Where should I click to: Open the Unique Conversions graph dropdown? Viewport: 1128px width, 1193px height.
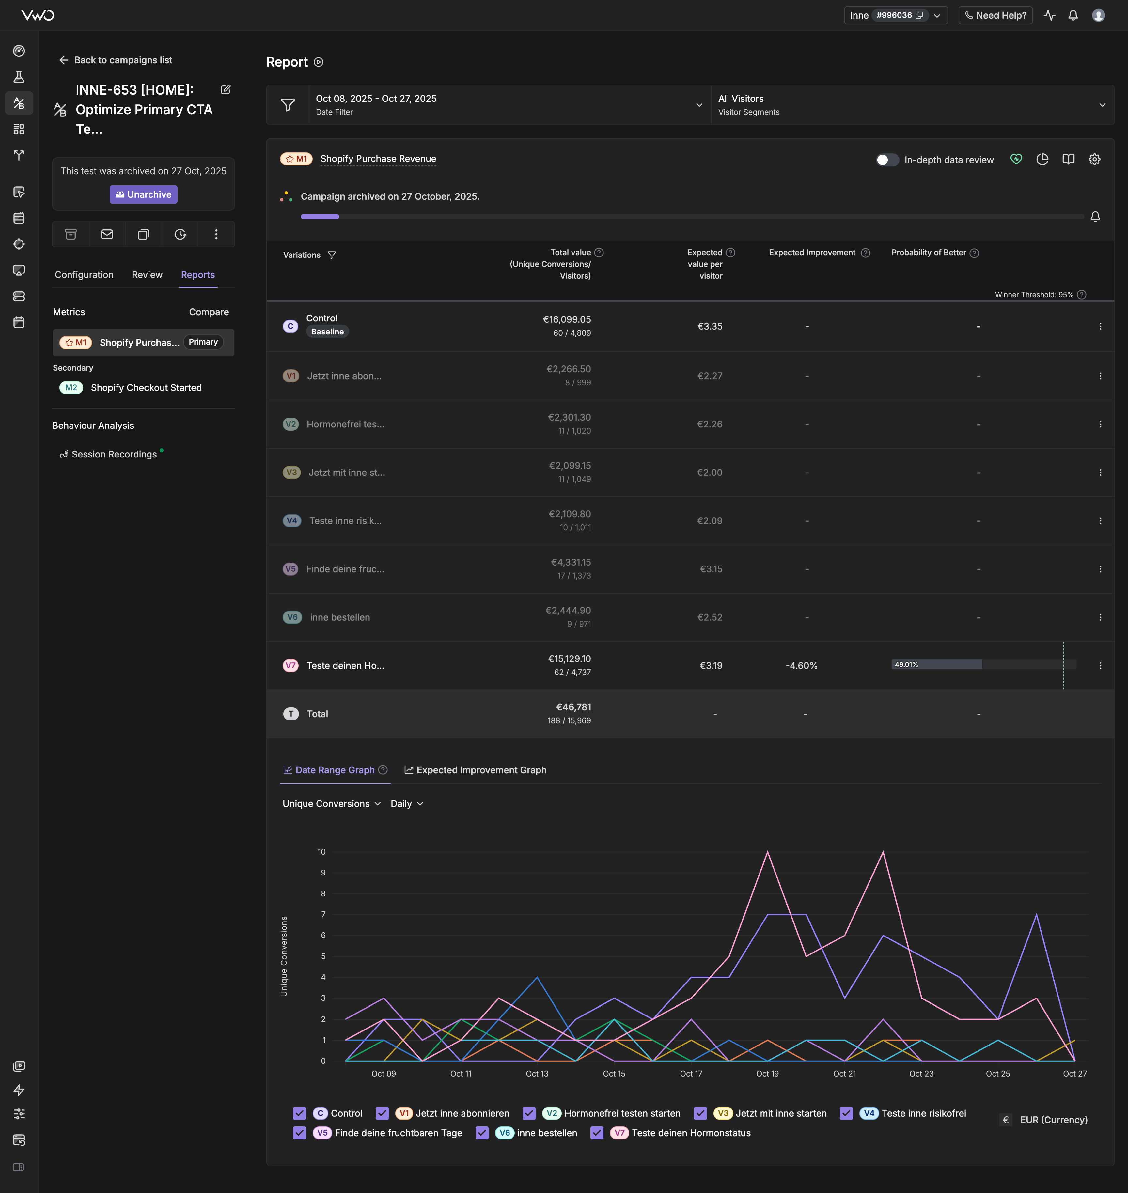coord(331,804)
